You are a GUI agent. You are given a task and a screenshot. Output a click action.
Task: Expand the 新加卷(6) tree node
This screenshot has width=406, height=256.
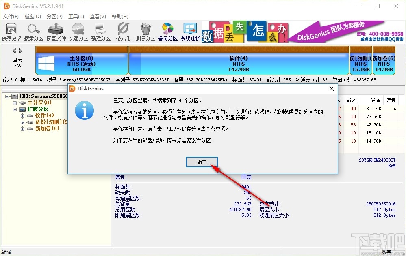tap(22, 129)
